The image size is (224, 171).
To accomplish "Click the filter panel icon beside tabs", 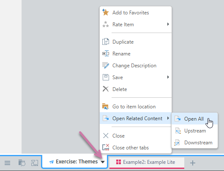I will coord(35,163).
